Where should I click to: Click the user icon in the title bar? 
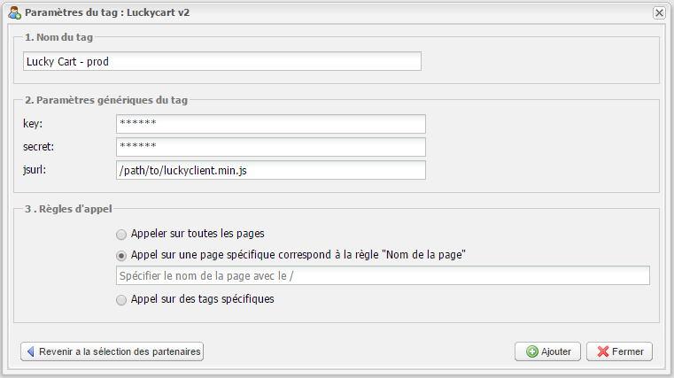click(x=14, y=13)
